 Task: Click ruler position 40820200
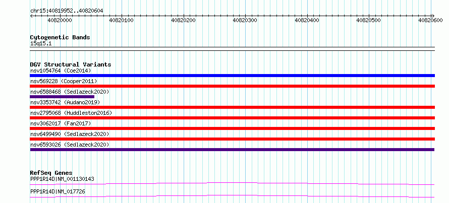pyautogui.click(x=183, y=20)
